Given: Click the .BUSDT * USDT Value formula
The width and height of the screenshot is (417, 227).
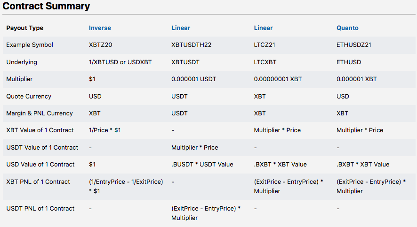Looking at the screenshot, I should pos(202,164).
